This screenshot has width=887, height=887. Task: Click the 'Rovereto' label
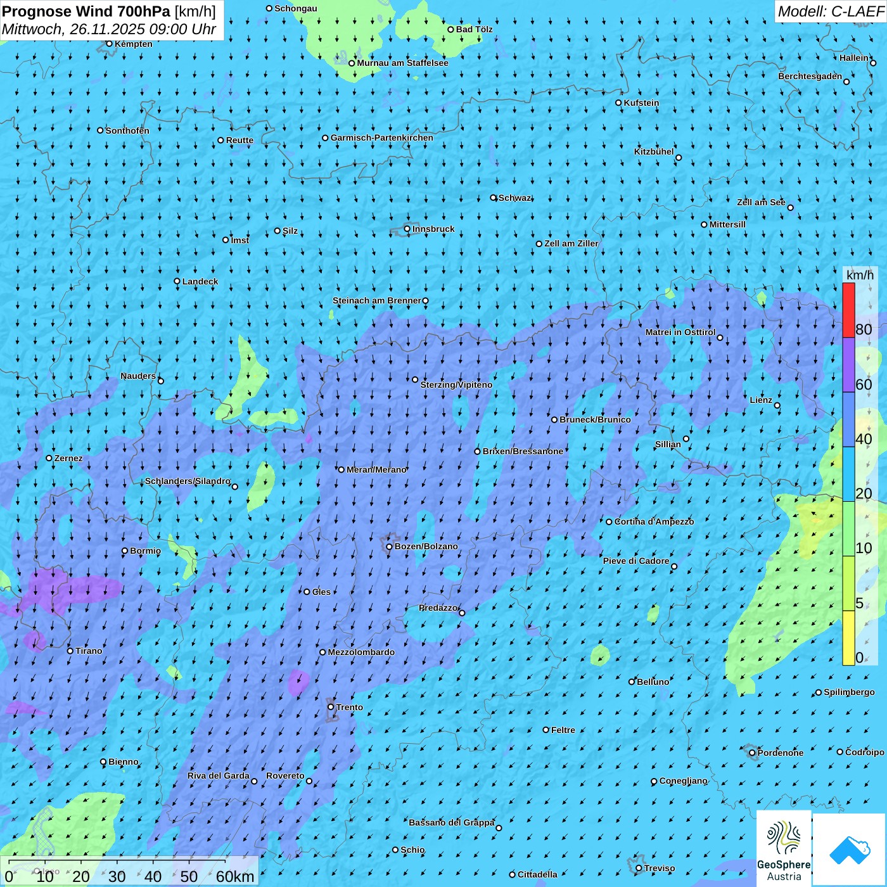(285, 775)
